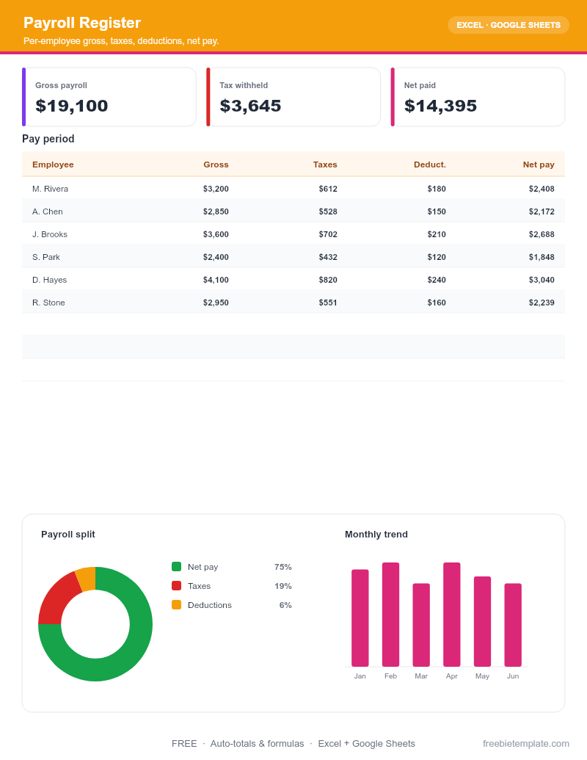Viewport: 587px width, 760px height.
Task: Click the $120 deduction cell
Action: pos(437,257)
